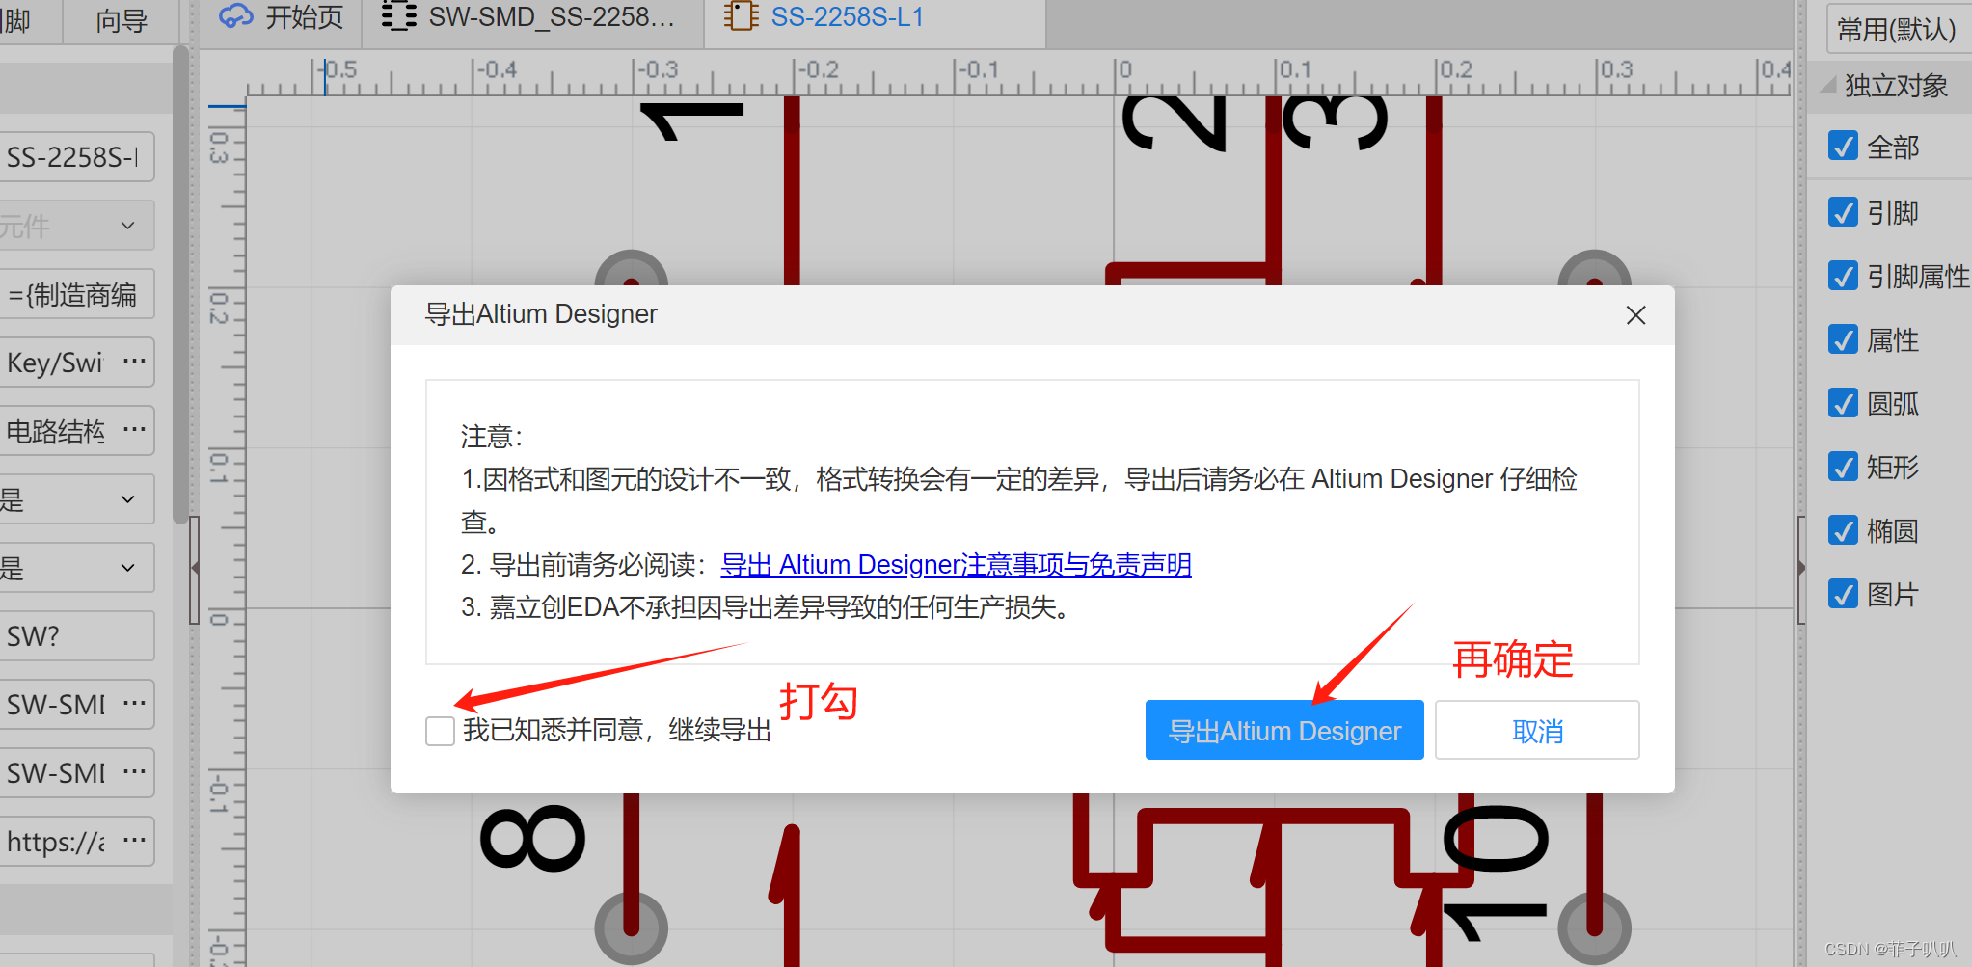Collapse right panel with the splitter arrow
This screenshot has height=967, width=1972.
(1801, 569)
